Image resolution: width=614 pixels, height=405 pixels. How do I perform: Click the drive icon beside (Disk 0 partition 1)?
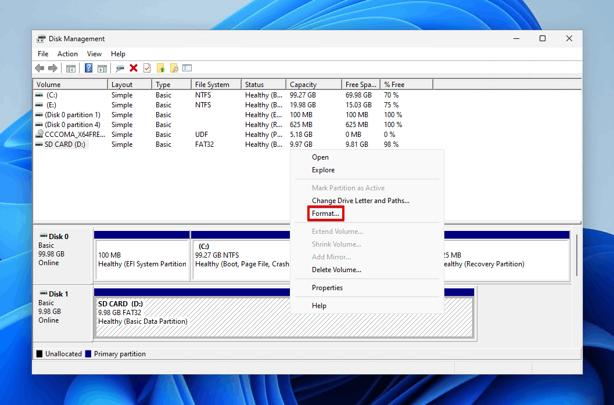[39, 115]
